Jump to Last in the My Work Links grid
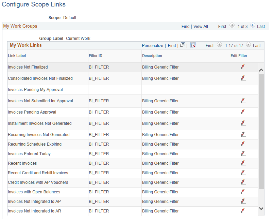This screenshot has width=274, height=222. pos(257,45)
